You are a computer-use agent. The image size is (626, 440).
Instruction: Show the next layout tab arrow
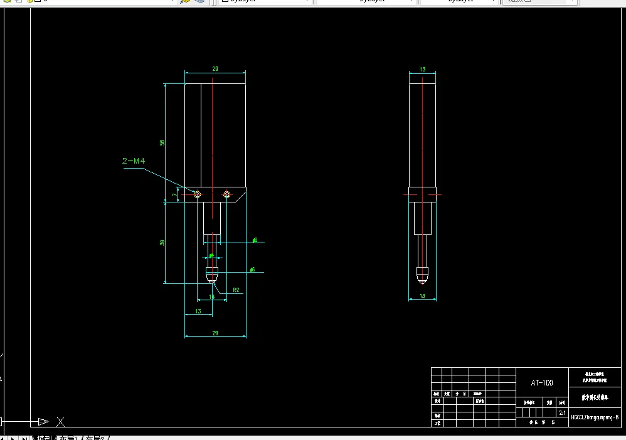click(x=13, y=438)
